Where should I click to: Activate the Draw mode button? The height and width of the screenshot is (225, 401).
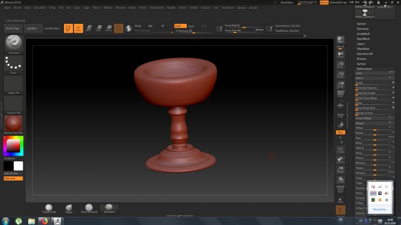pos(78,28)
